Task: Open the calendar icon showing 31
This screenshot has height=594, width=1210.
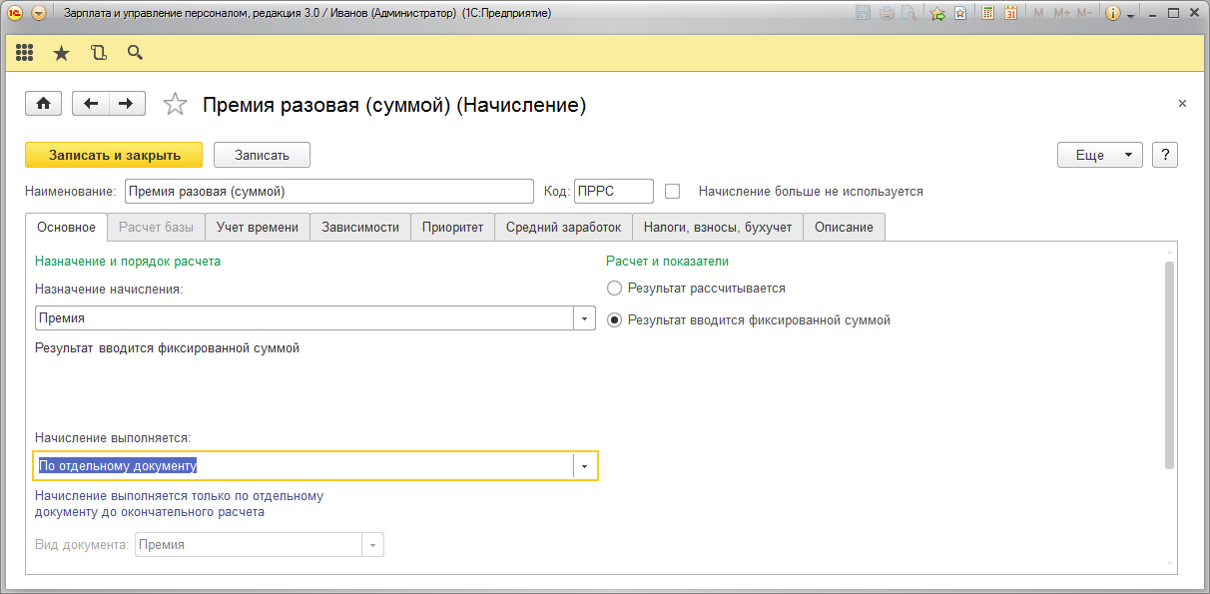Action: [x=1010, y=13]
